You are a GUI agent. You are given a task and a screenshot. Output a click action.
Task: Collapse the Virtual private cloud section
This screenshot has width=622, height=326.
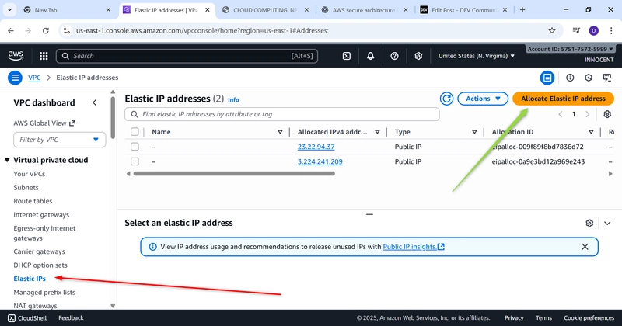coord(7,160)
